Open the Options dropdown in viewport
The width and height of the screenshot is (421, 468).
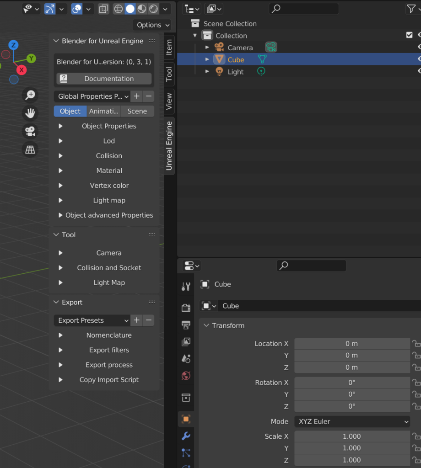click(x=152, y=25)
